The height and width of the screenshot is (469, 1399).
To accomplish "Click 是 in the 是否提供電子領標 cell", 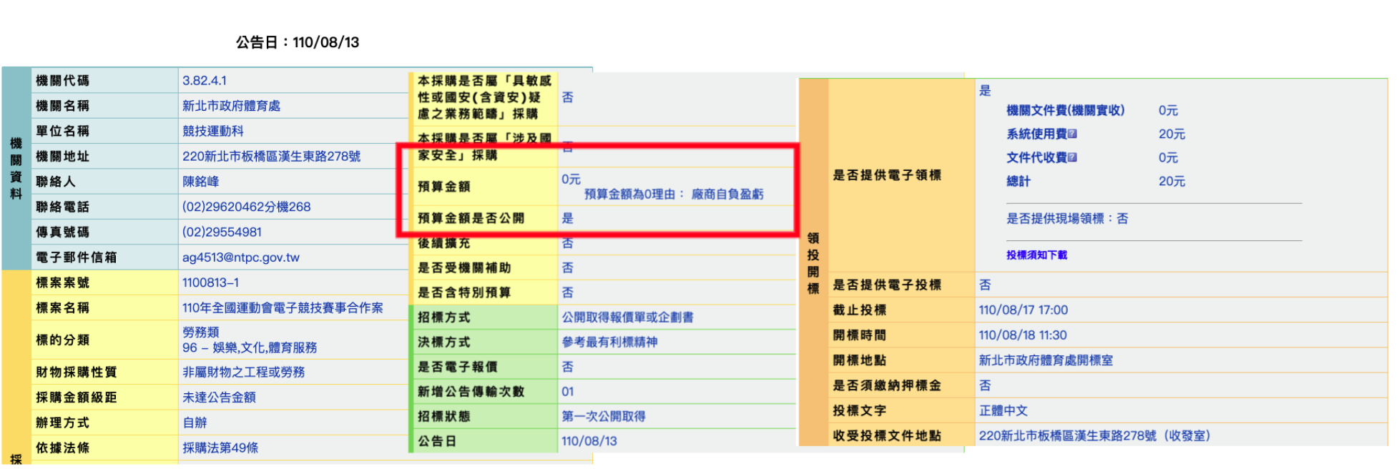I will (x=985, y=90).
